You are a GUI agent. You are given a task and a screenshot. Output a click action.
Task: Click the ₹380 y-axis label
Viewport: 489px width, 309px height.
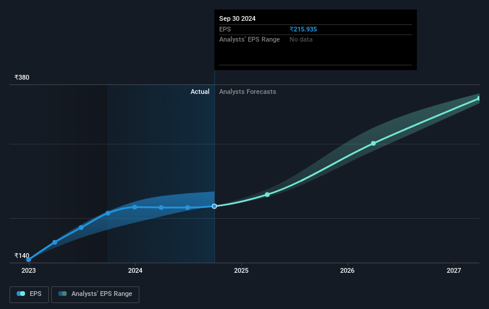[22, 77]
